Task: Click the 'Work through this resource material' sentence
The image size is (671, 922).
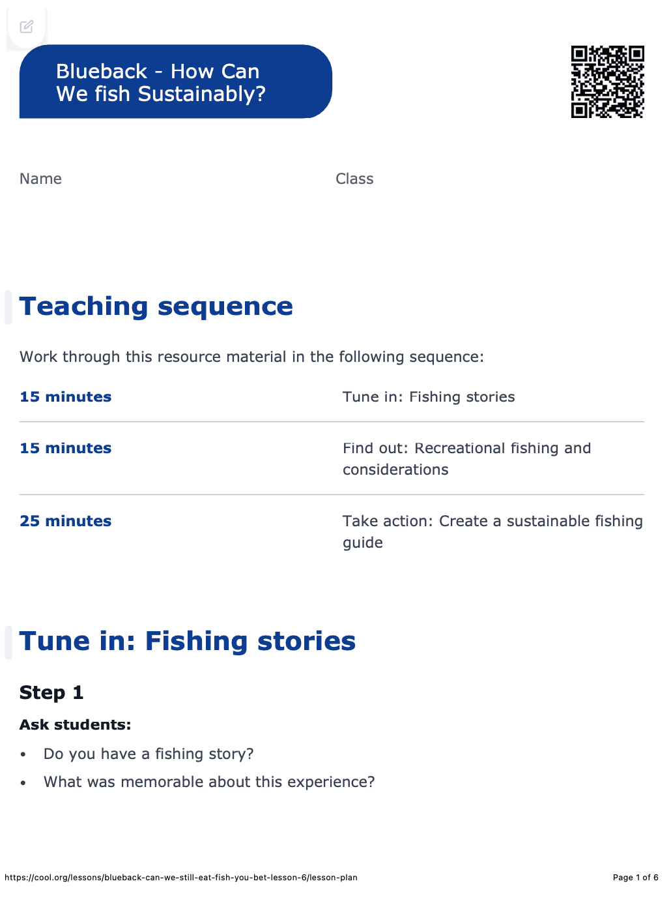Action: click(x=251, y=357)
